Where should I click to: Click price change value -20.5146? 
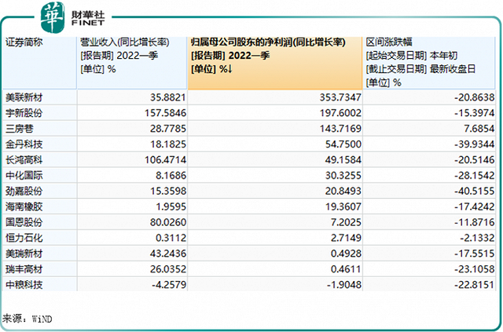(475, 160)
